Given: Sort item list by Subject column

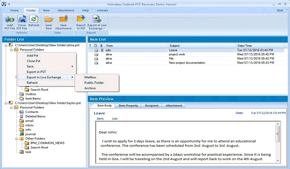Looking at the screenshot, I should tap(202, 46).
